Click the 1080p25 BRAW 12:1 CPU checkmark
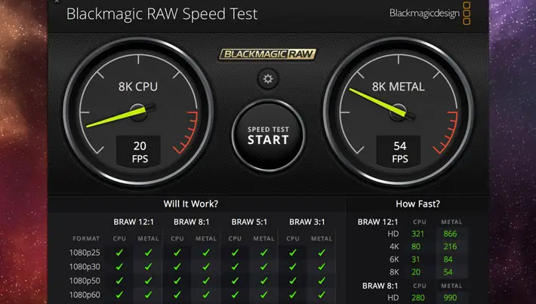This screenshot has height=304, width=536. 119,253
